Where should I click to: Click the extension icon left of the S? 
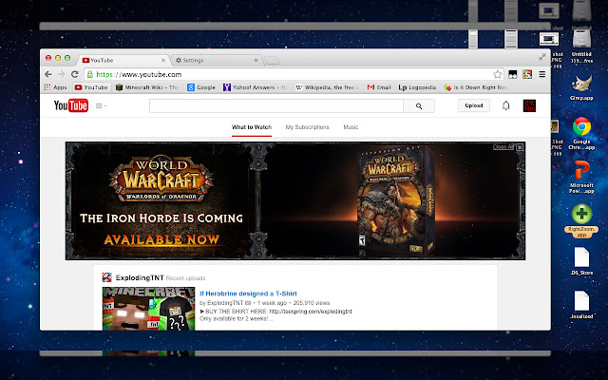(x=513, y=74)
